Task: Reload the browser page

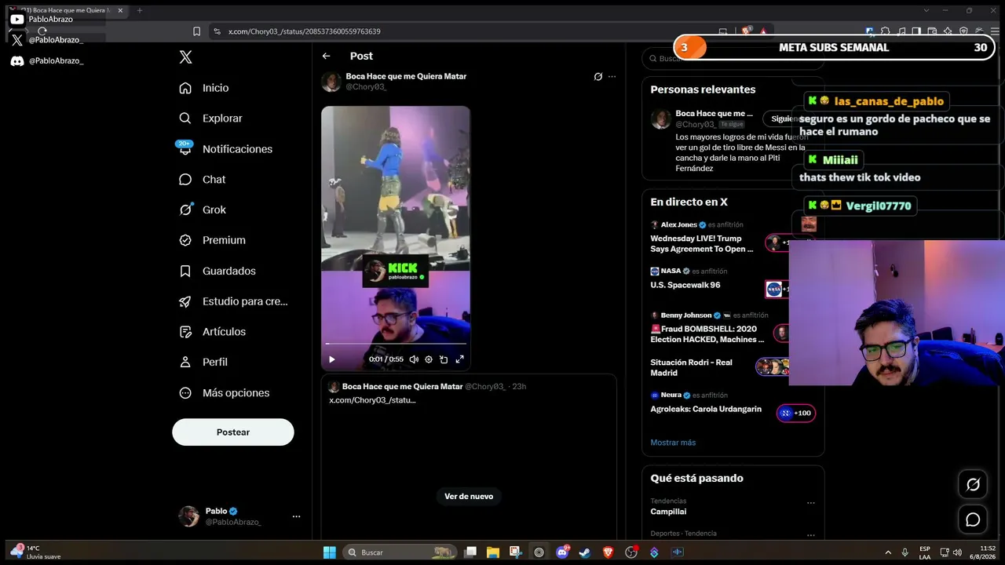Action: click(x=42, y=31)
